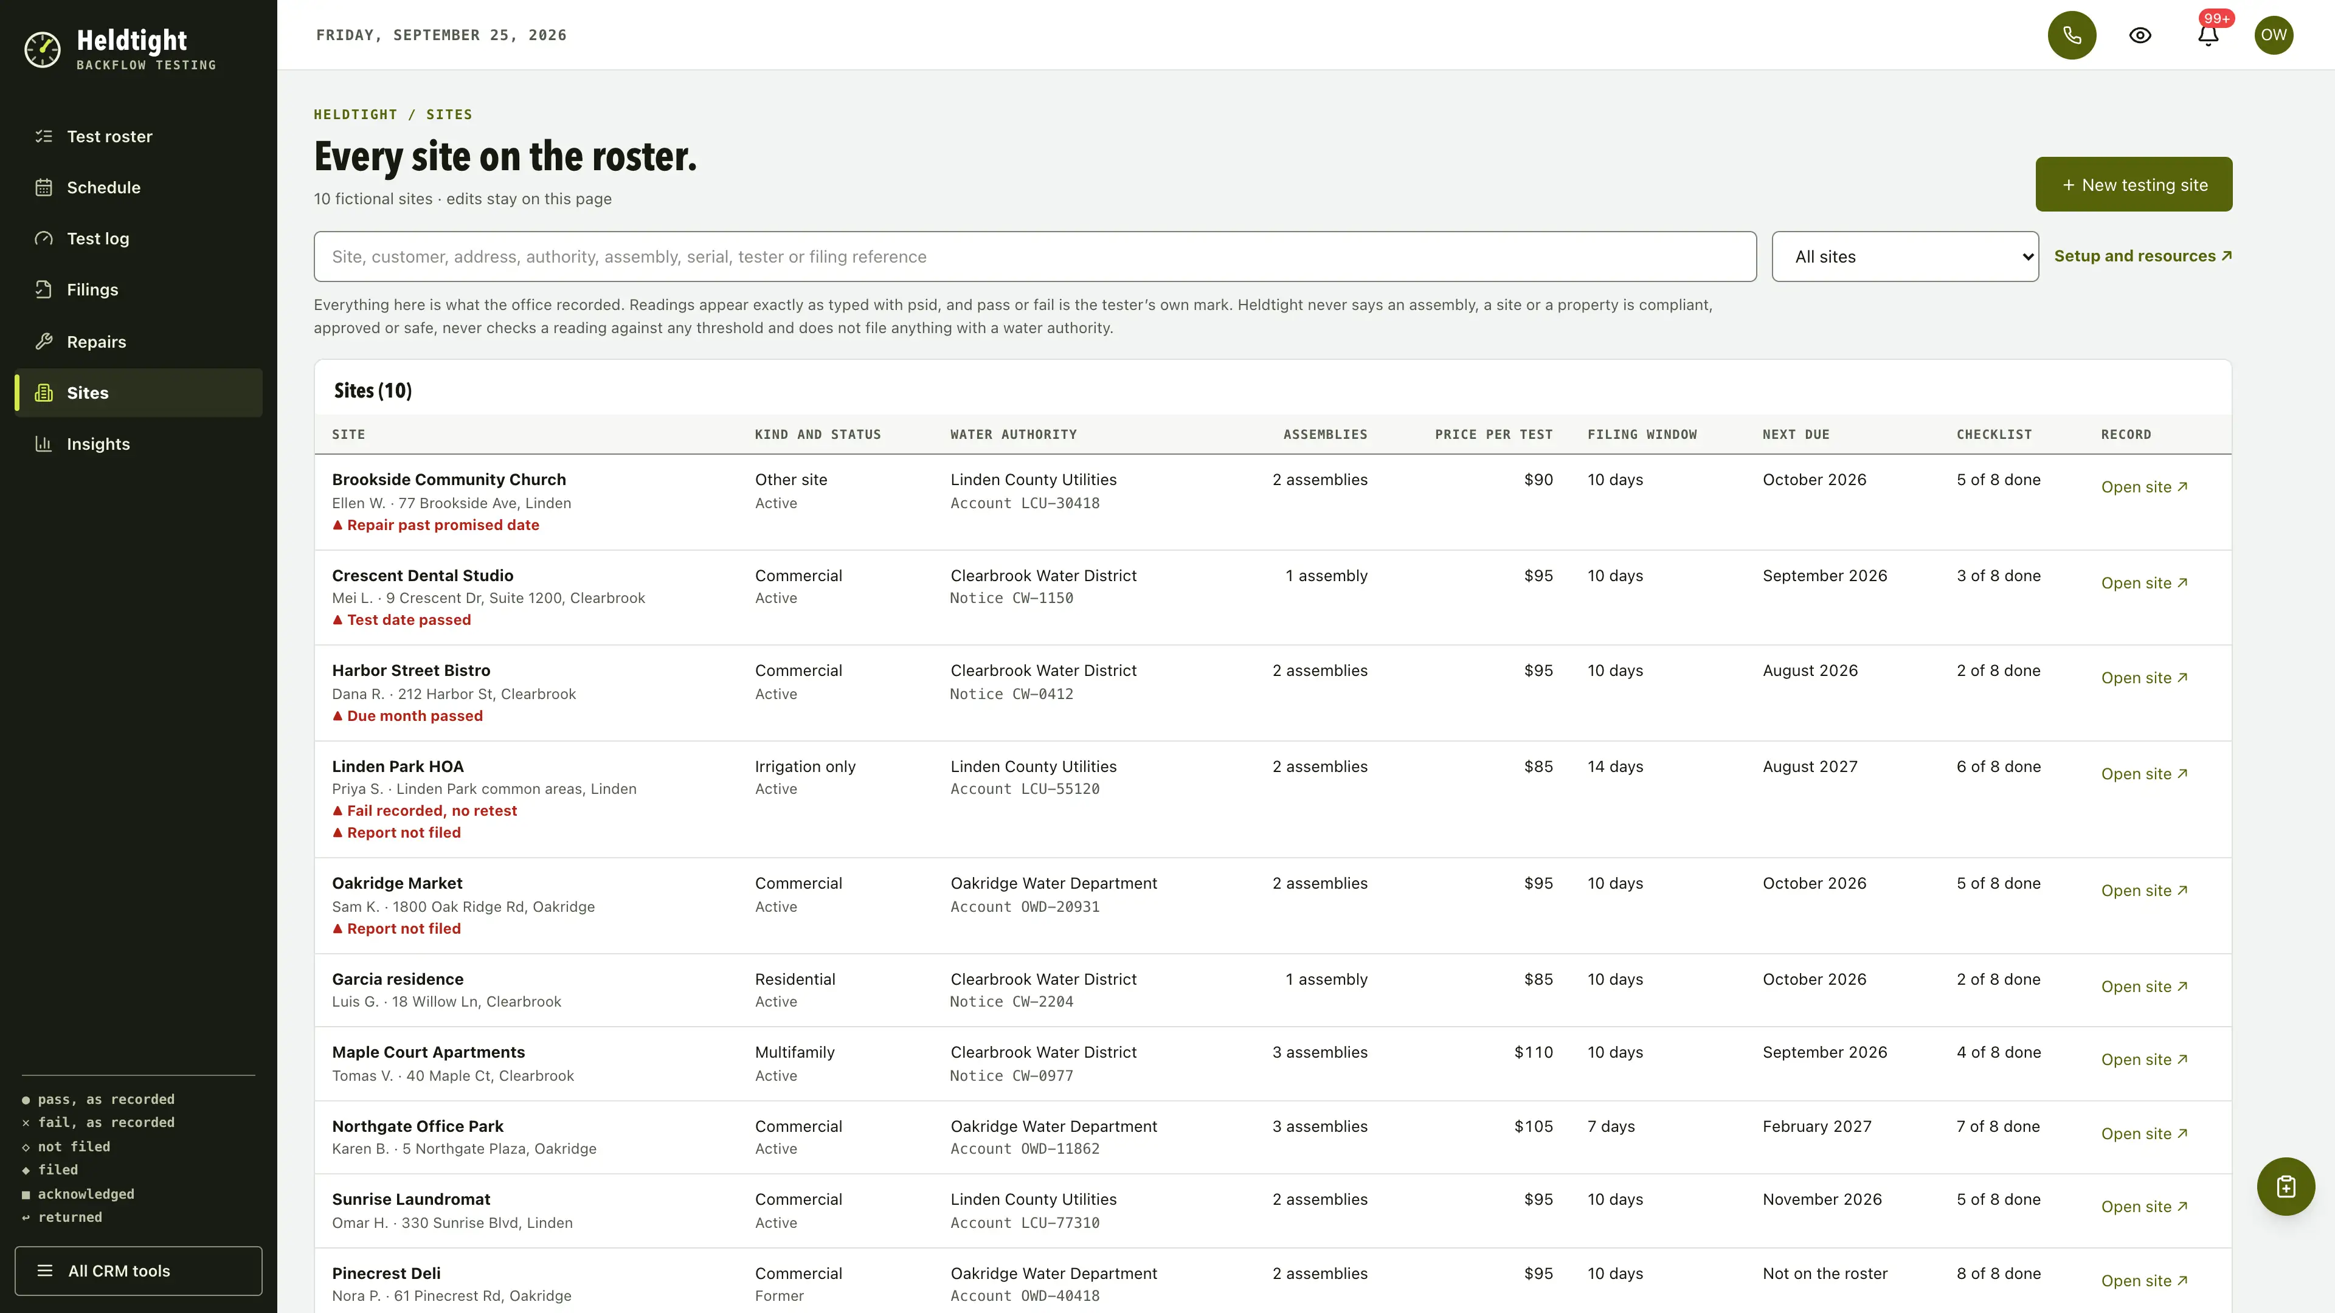Click the Test roster checklist icon
This screenshot has height=1313, width=2335.
point(44,136)
